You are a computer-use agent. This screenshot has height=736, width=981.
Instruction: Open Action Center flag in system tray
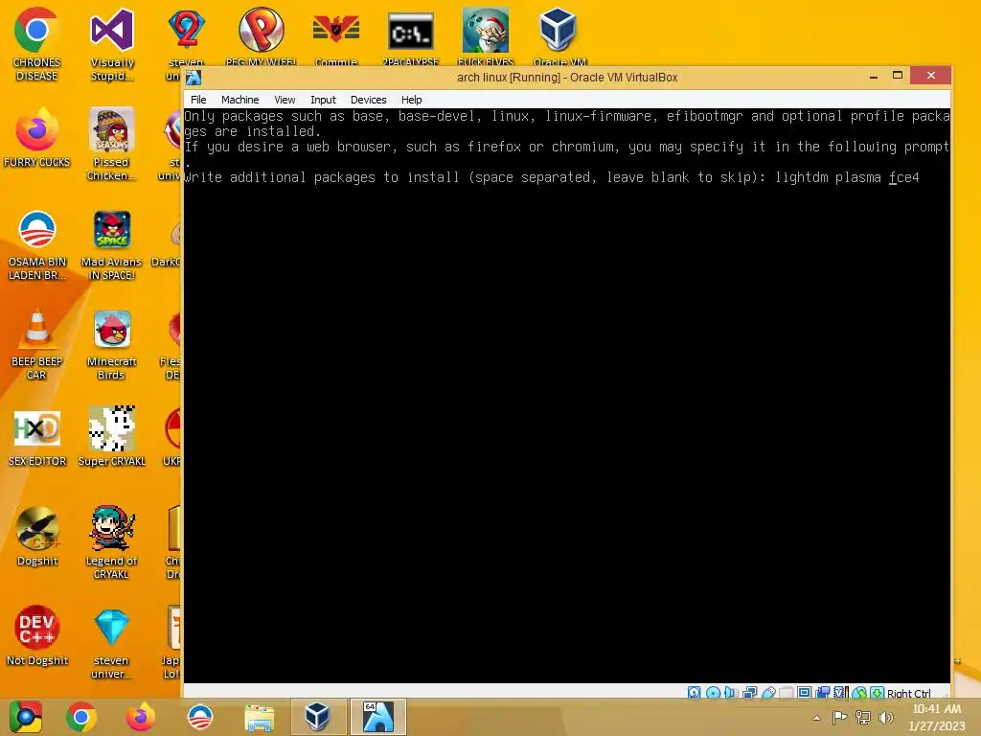839,718
